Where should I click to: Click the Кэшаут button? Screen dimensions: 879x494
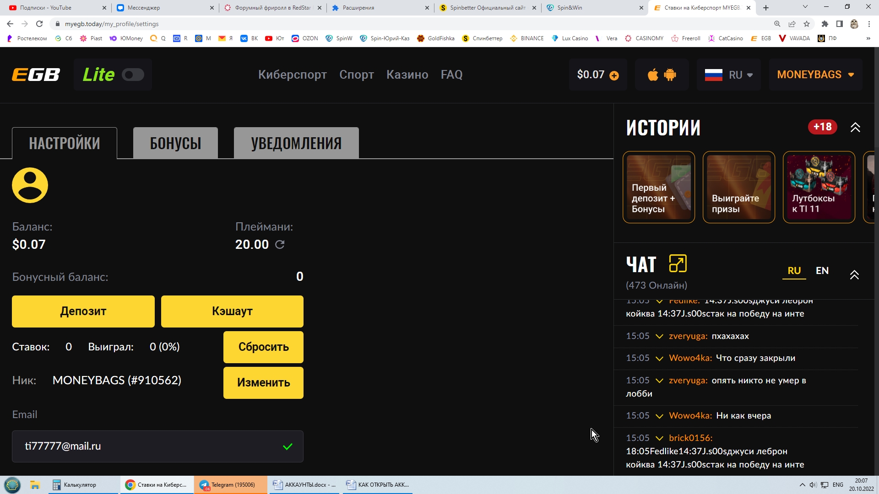[x=232, y=311]
